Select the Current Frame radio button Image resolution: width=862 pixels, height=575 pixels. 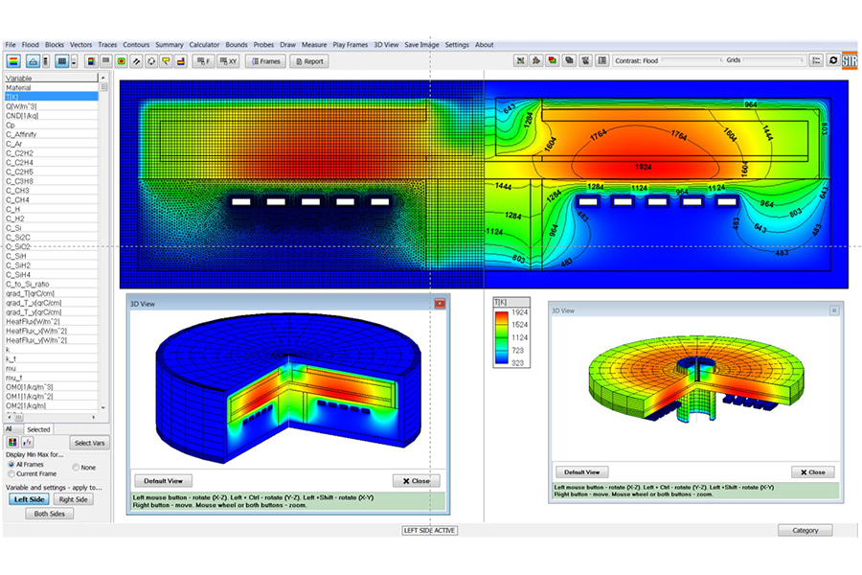(x=11, y=473)
